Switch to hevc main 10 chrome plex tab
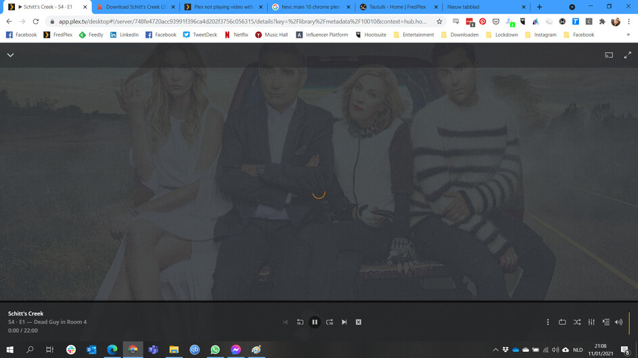The image size is (638, 358). pos(311,7)
